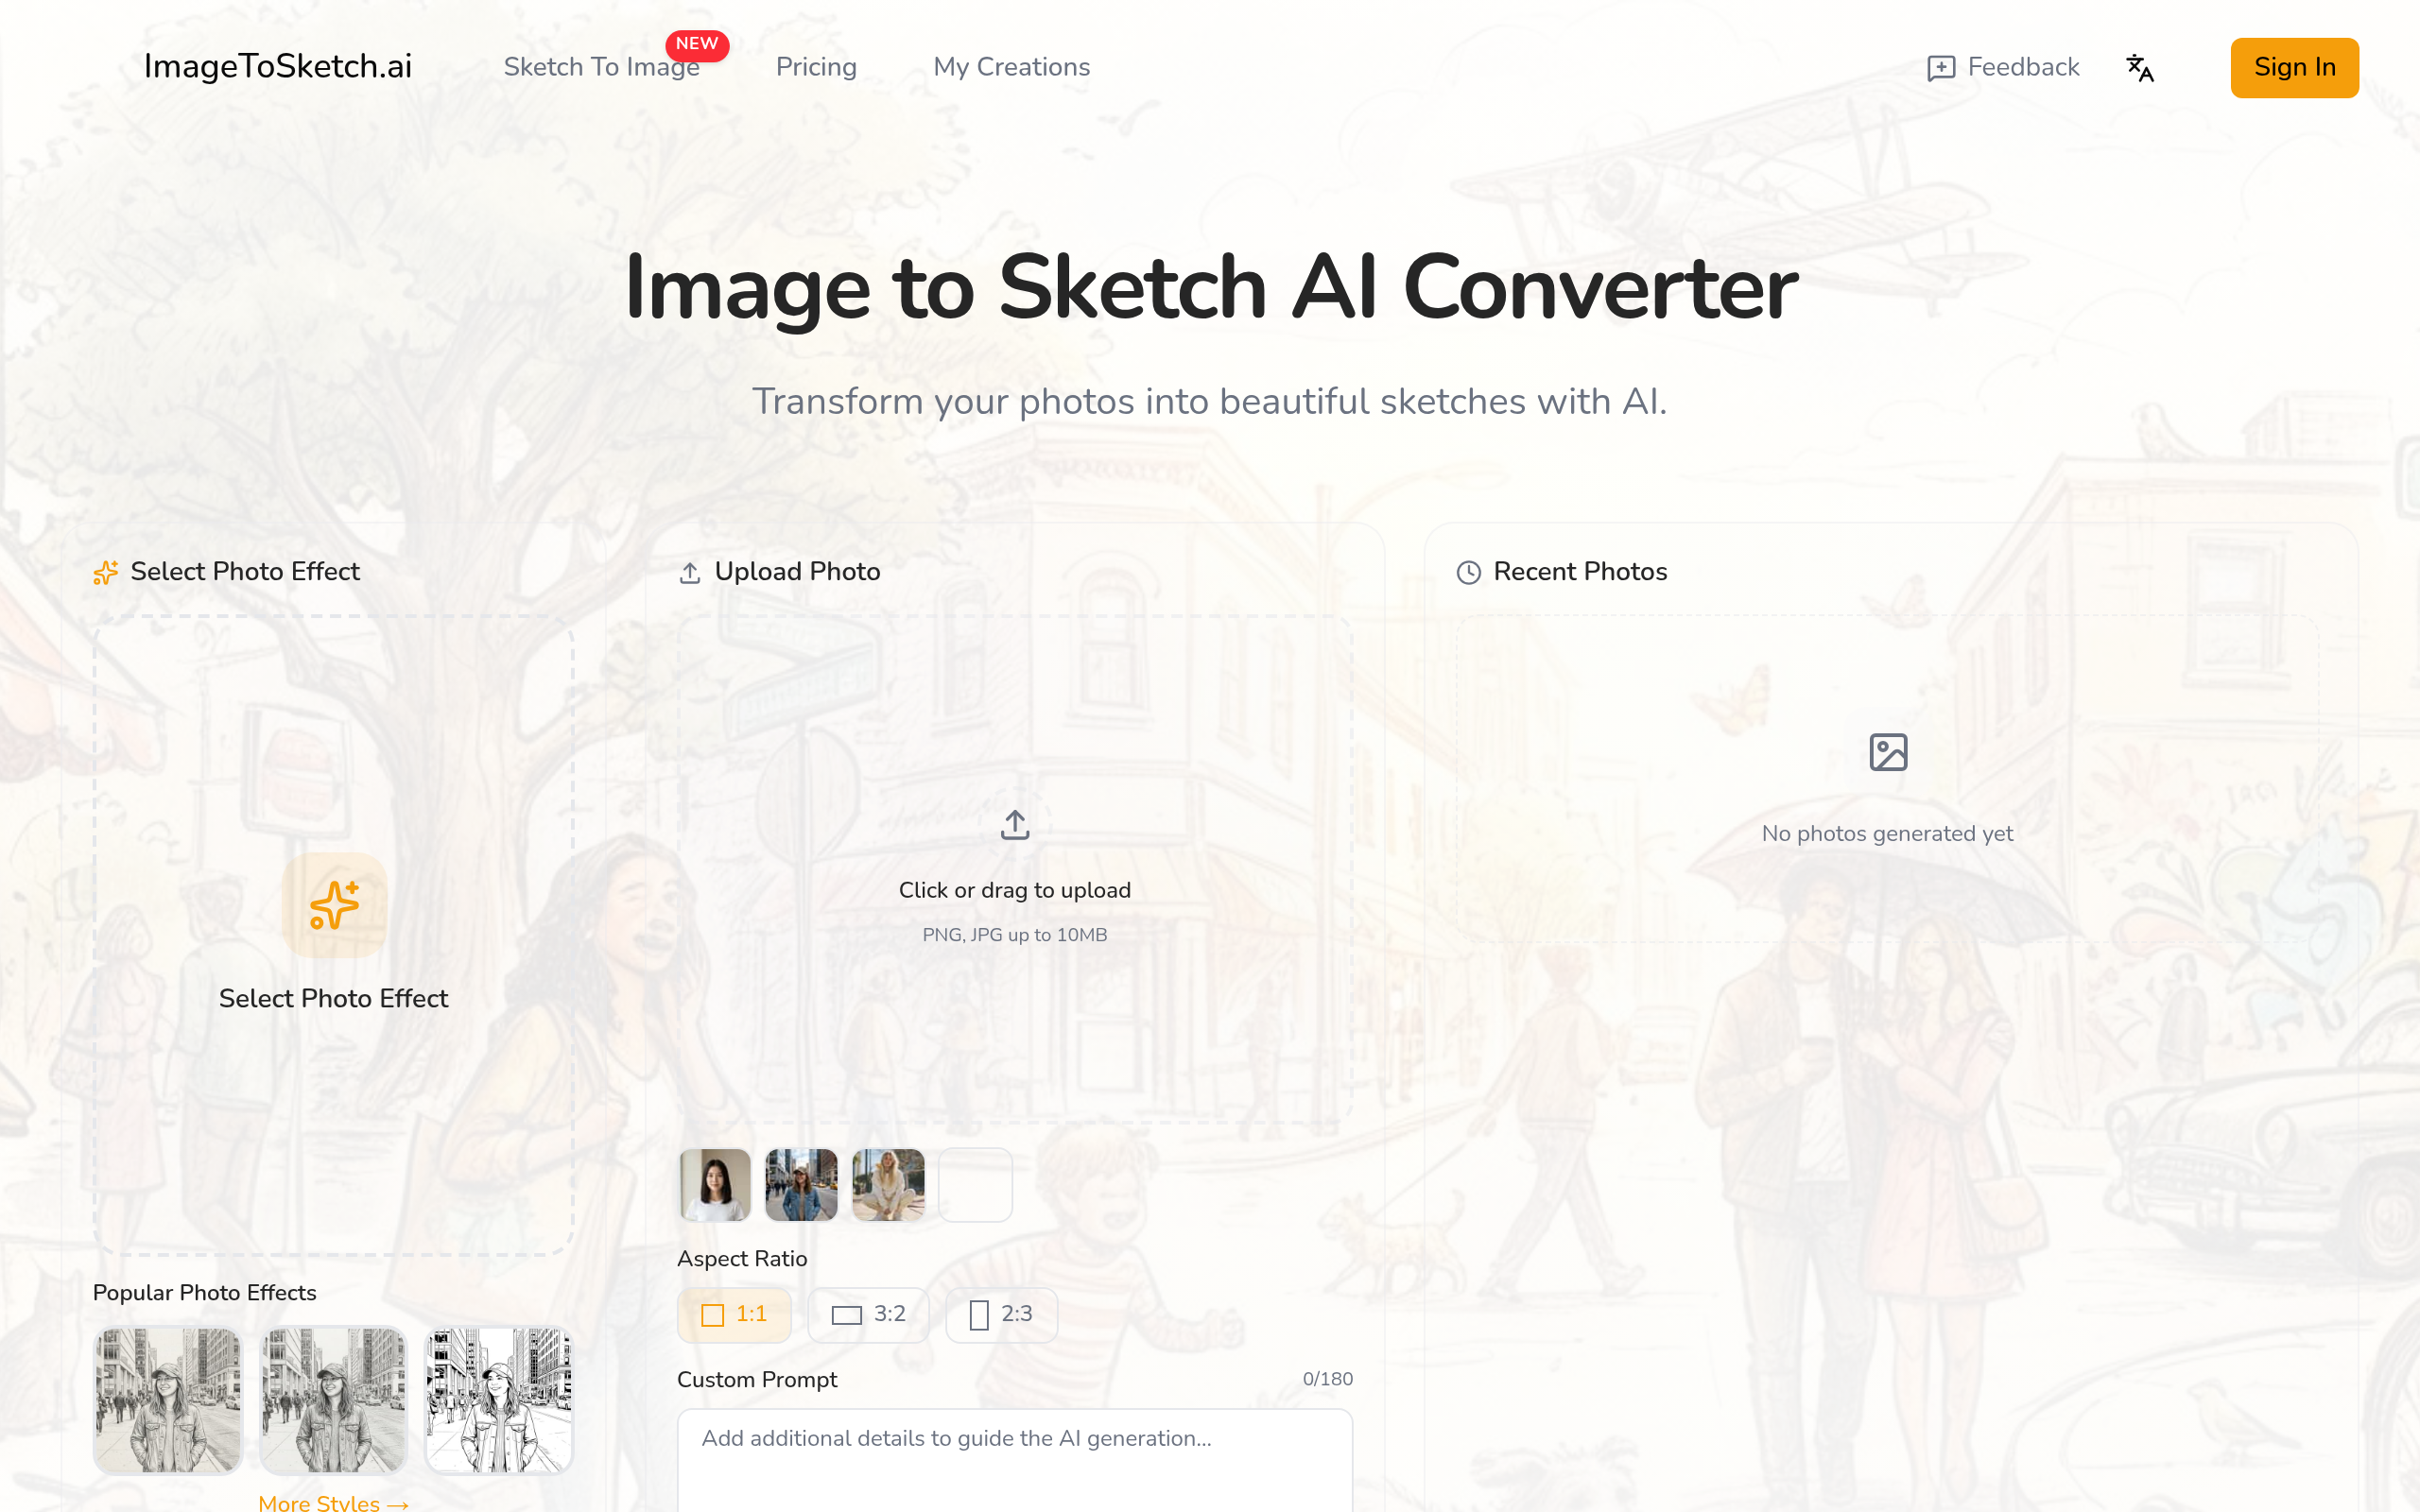
Task: Click the Feedback speech bubble icon
Action: tap(1940, 68)
